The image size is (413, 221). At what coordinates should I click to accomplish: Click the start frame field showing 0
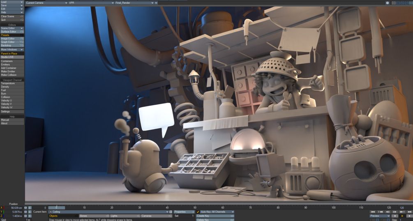tap(39, 208)
